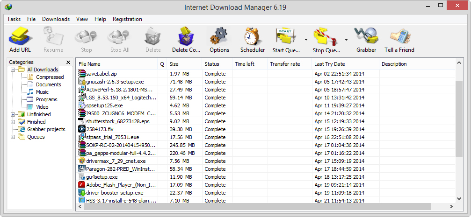The height and width of the screenshot is (217, 471).
Task: Open the File menu
Action: (x=31, y=19)
